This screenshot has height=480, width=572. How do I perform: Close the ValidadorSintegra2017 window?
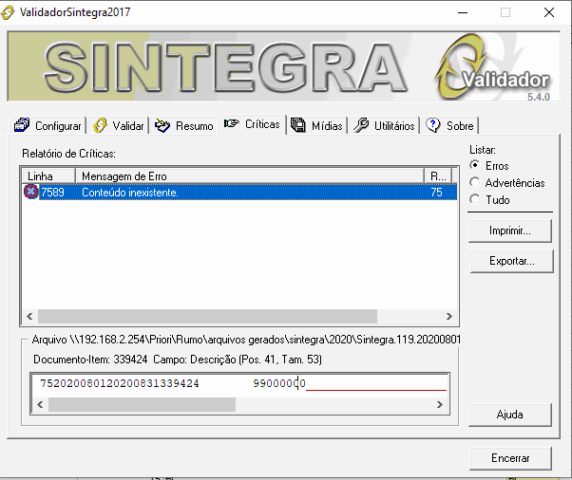[x=548, y=12]
